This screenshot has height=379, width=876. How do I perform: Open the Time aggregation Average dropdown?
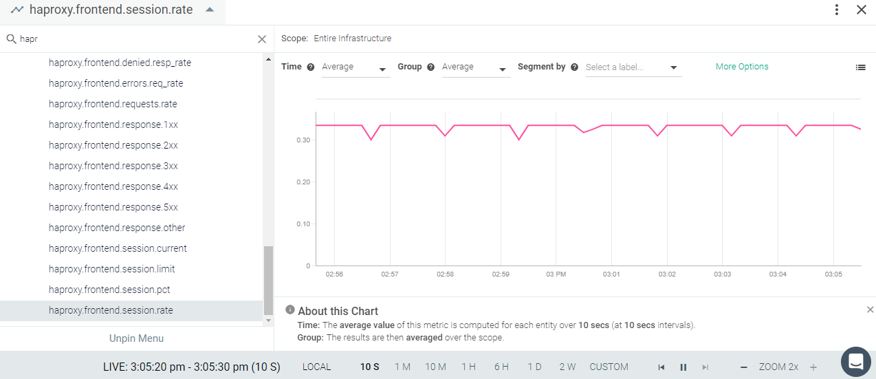pos(355,67)
